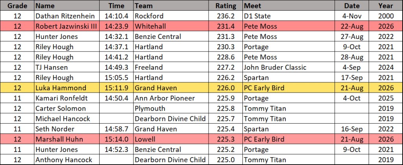Select the 14:32.1 time cell

point(116,37)
